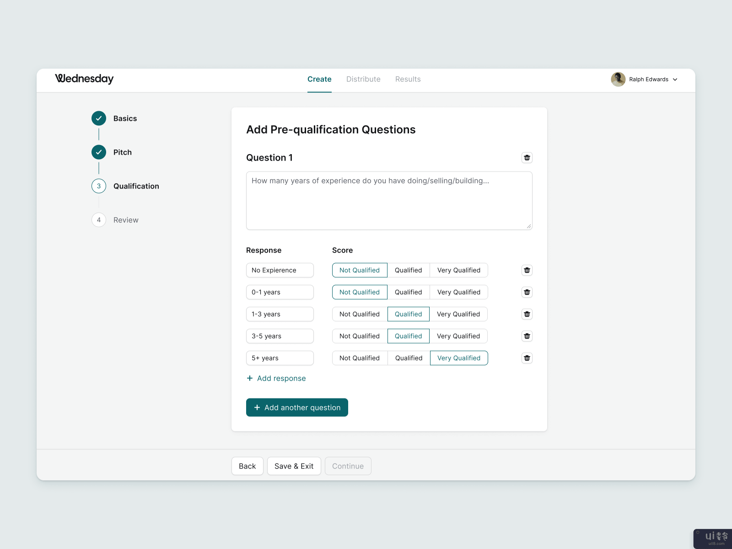Click Ralph Edwards profile avatar

(x=618, y=79)
